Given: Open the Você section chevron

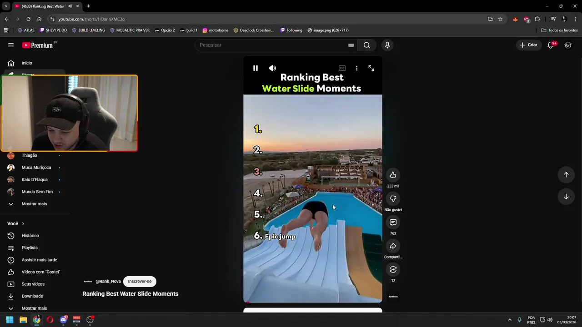Looking at the screenshot, I should click(23, 223).
